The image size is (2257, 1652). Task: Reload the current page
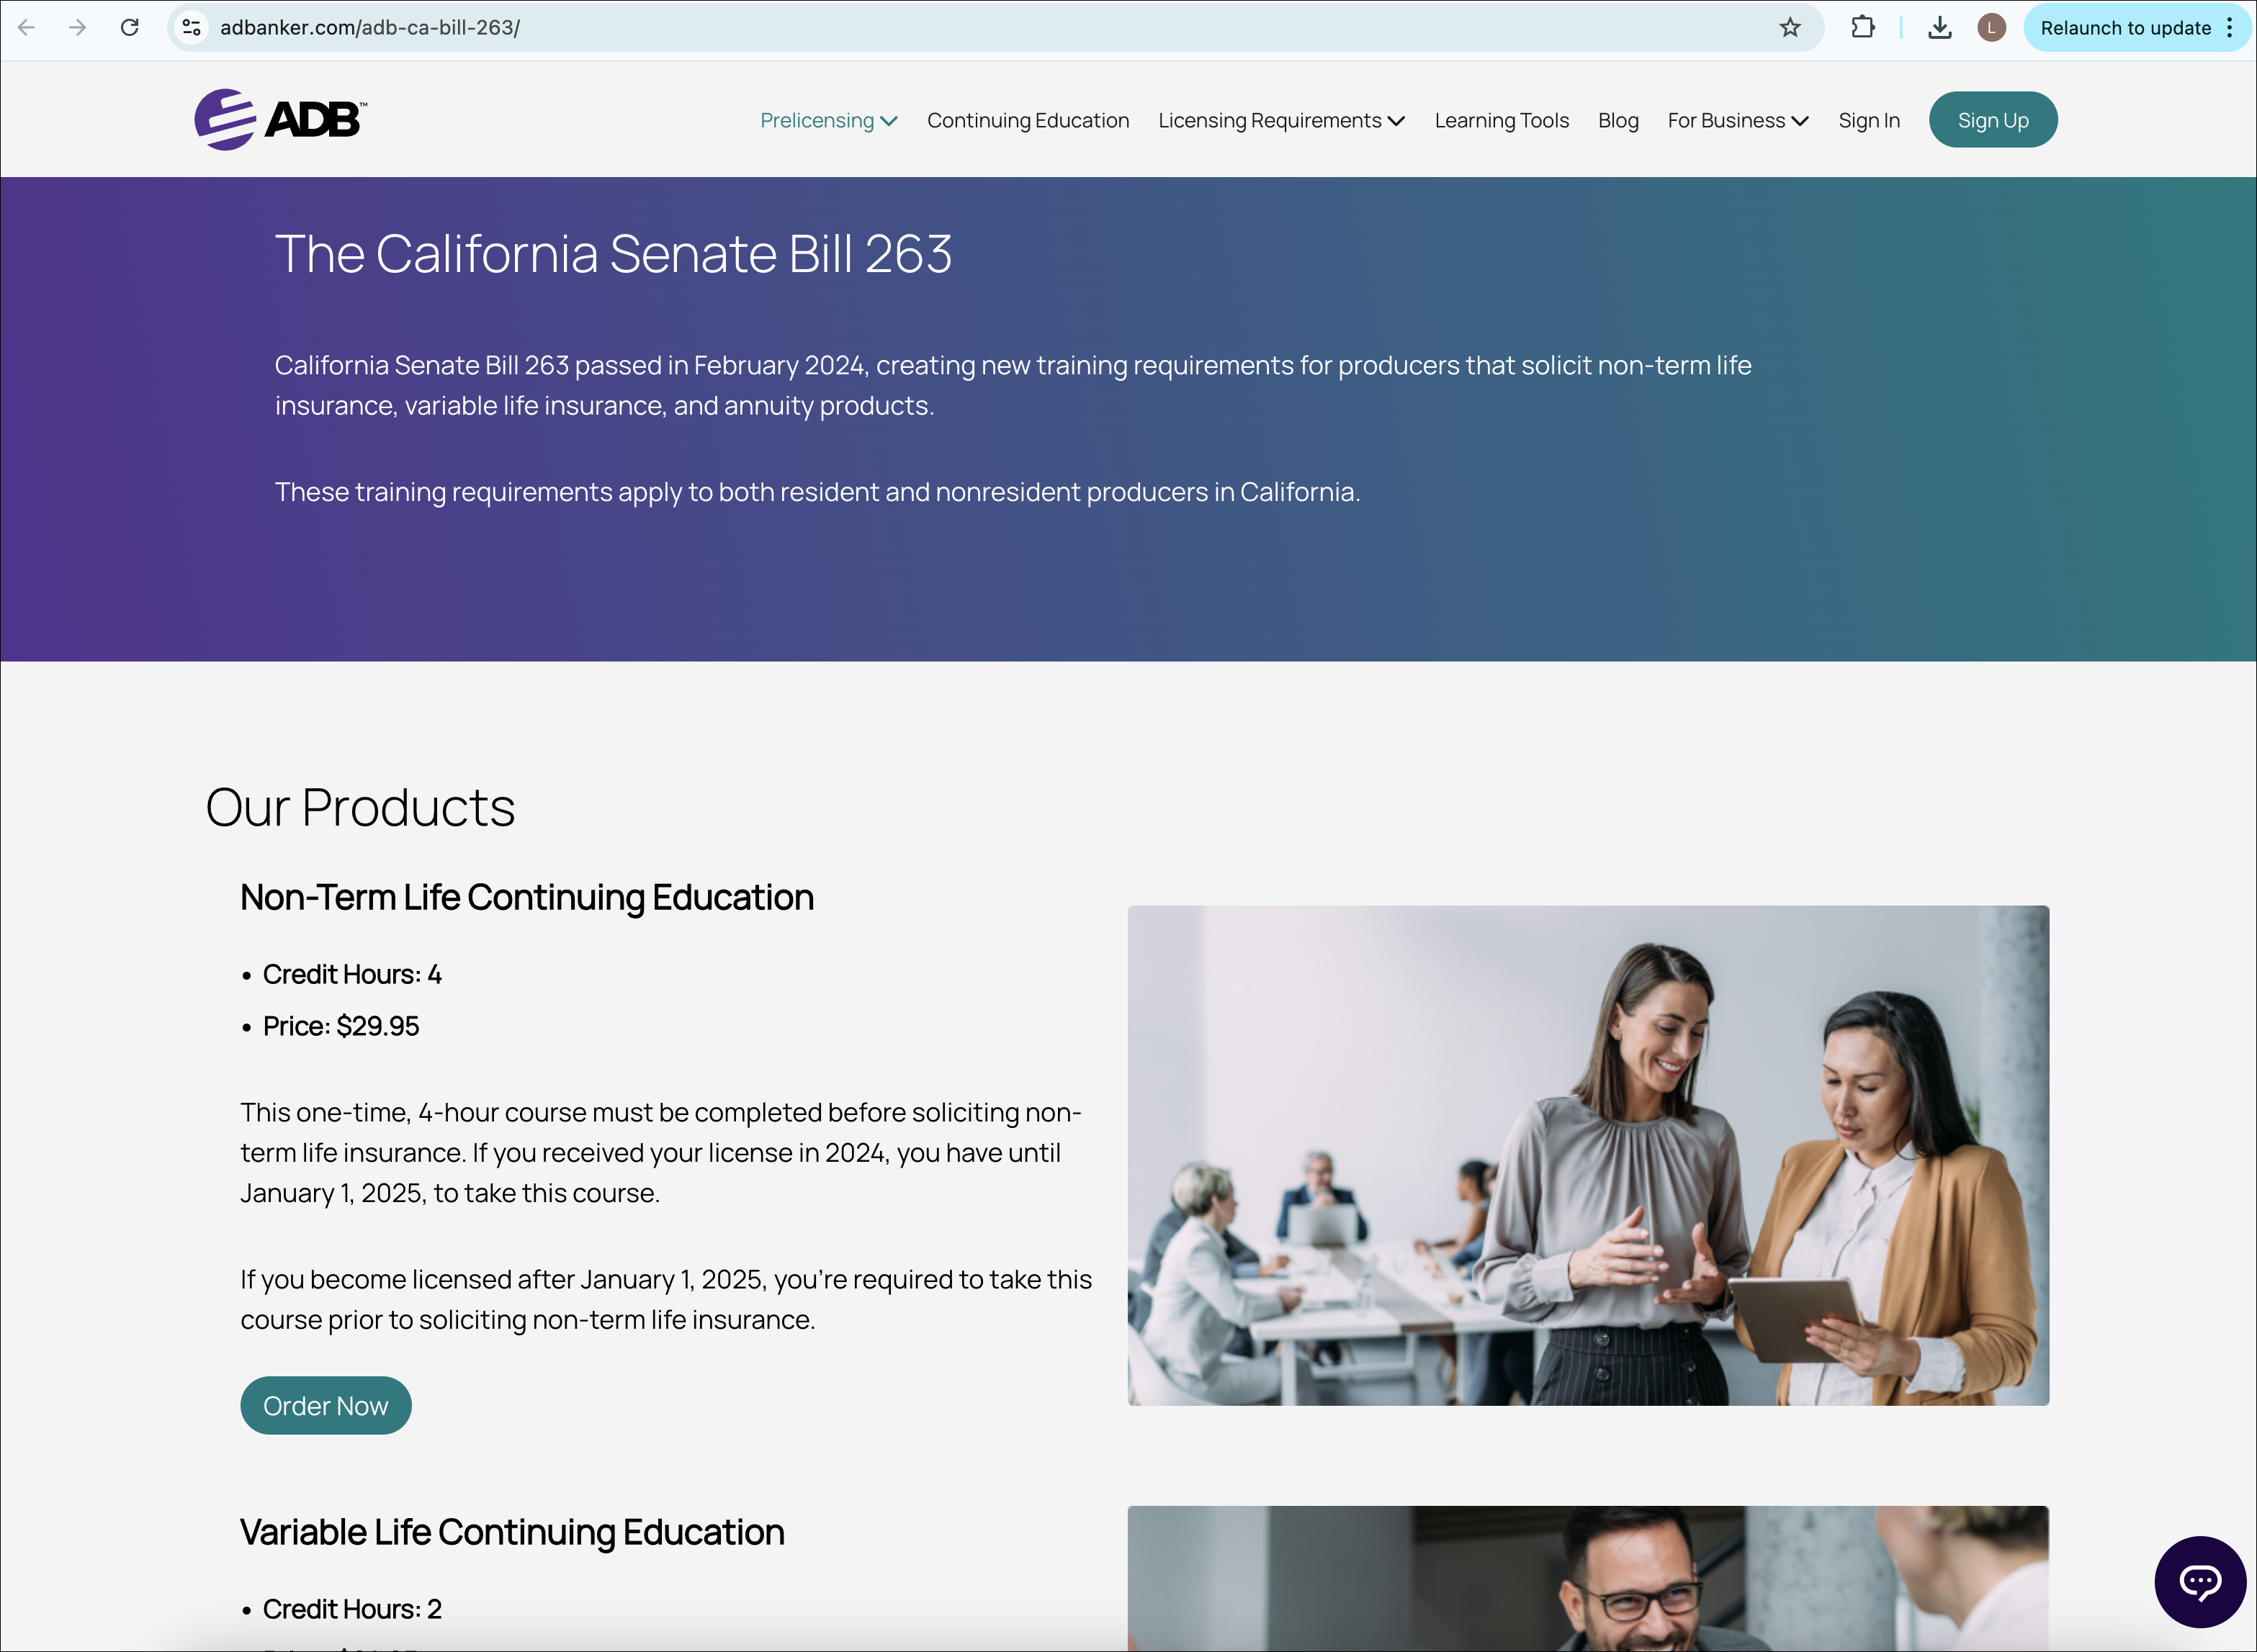pyautogui.click(x=130, y=28)
